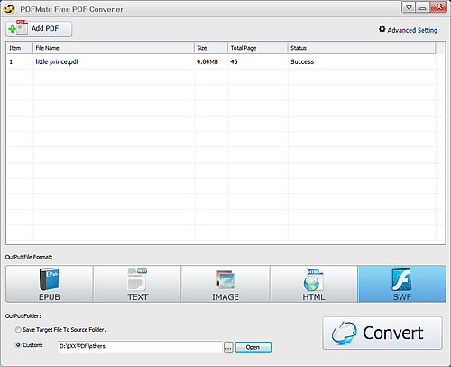Open the output folder
The width and height of the screenshot is (451, 367).
[253, 347]
